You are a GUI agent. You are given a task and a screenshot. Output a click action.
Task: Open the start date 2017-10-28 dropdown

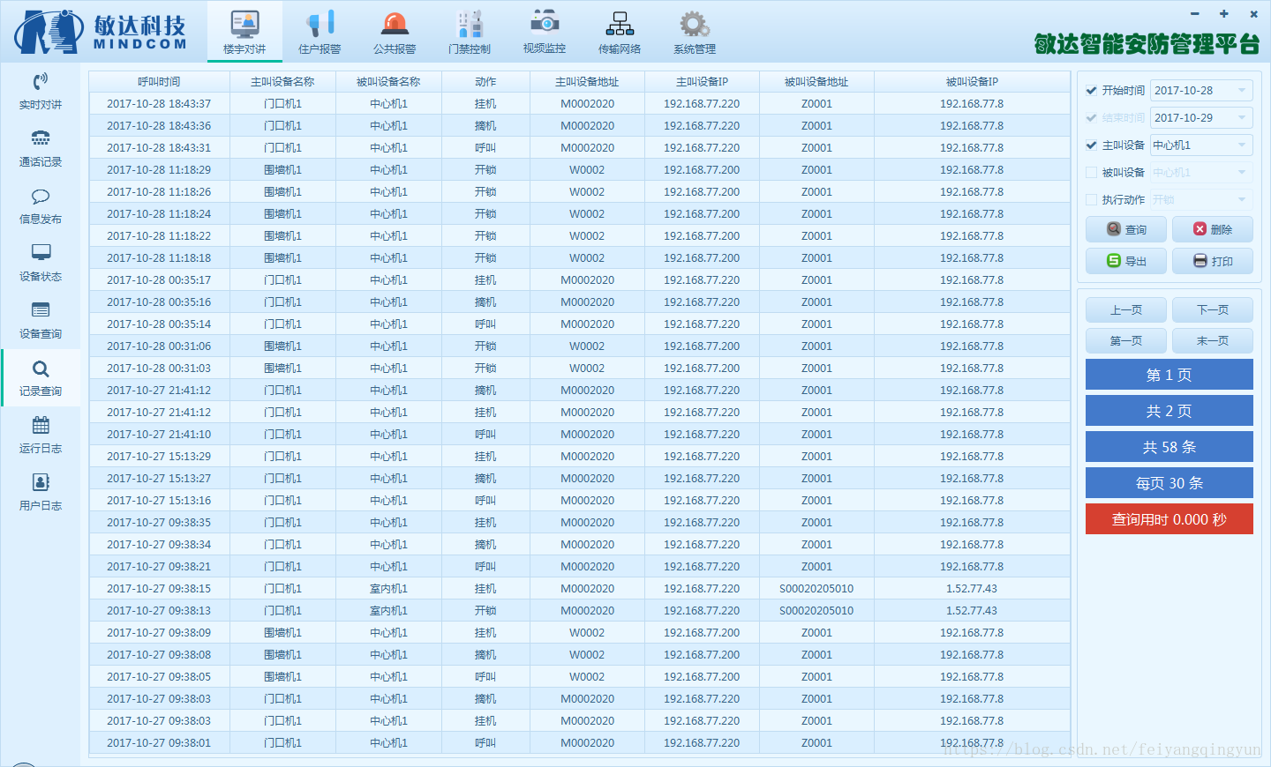tap(1201, 90)
